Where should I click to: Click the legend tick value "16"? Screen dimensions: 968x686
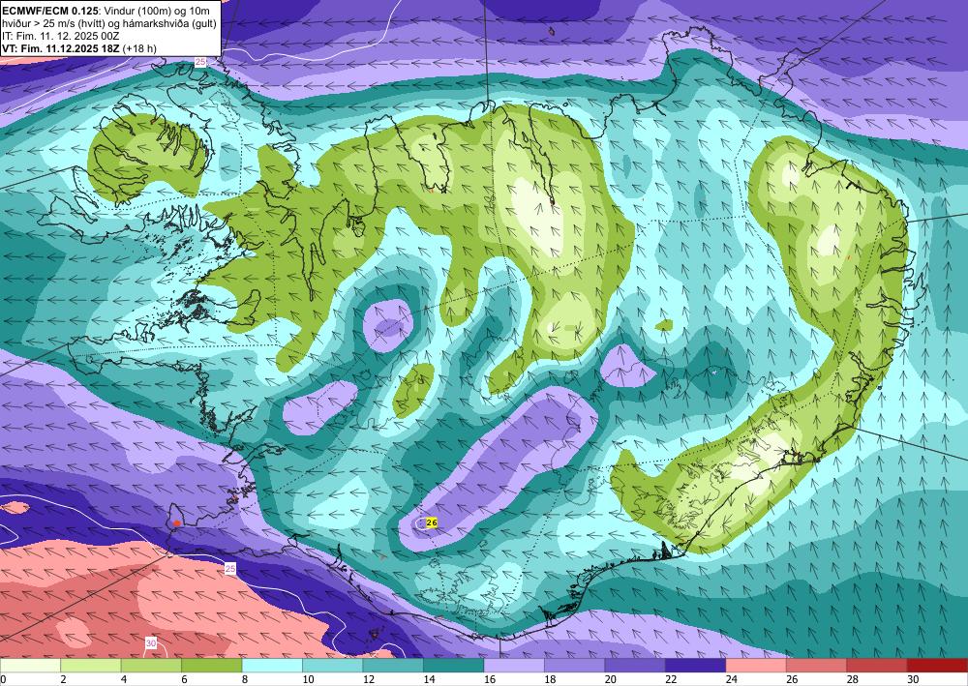coord(490,679)
